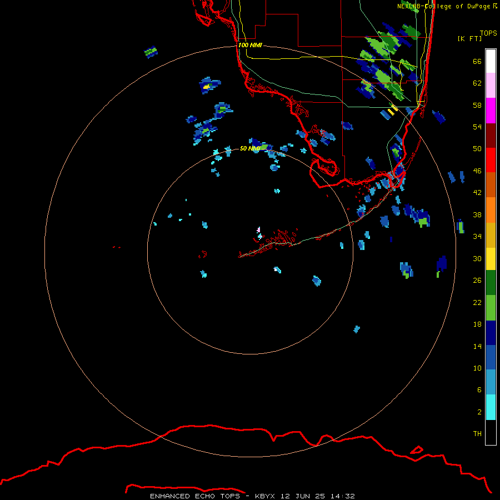Viewport: 500px width, 500px height.
Task: Click the legend value "66"
Action: (477, 61)
